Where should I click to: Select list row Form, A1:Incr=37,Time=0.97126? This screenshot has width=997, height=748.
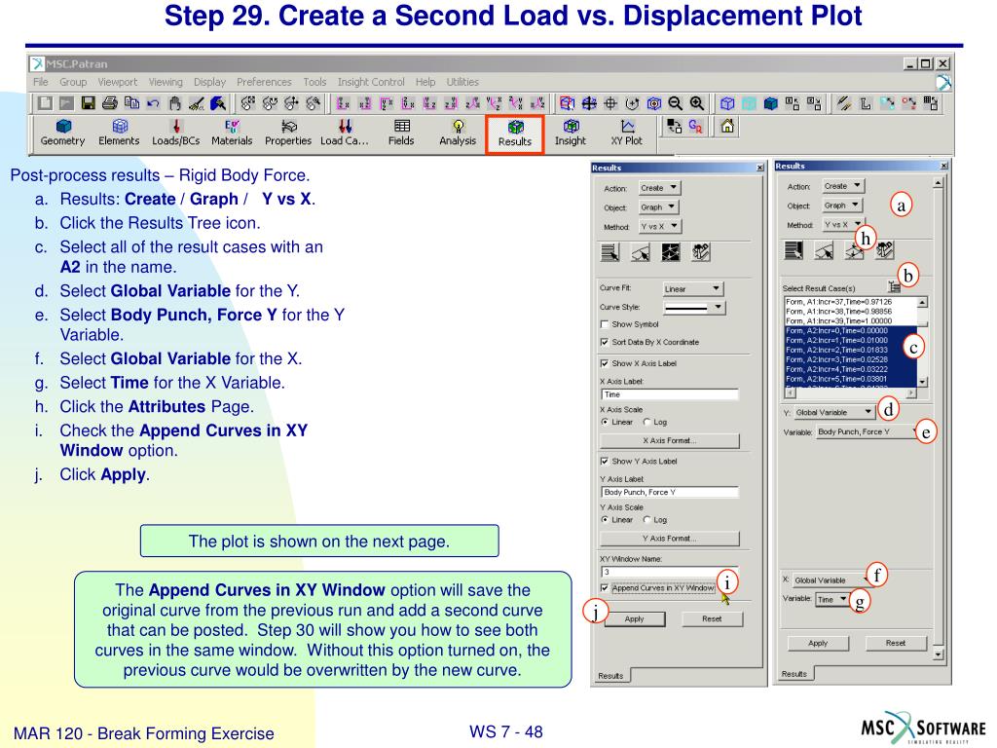click(850, 302)
